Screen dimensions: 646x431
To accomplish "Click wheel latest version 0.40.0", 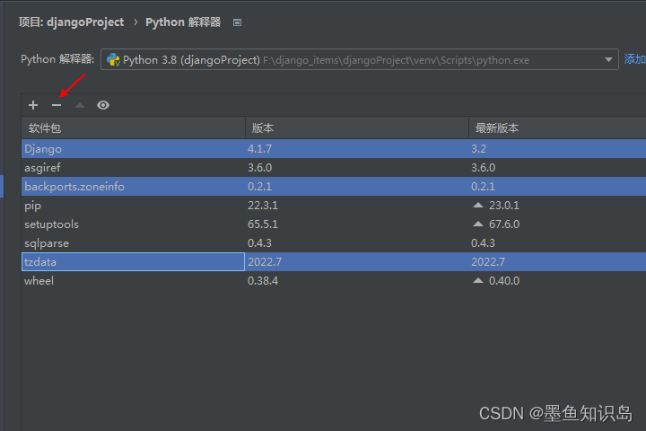I will 504,281.
